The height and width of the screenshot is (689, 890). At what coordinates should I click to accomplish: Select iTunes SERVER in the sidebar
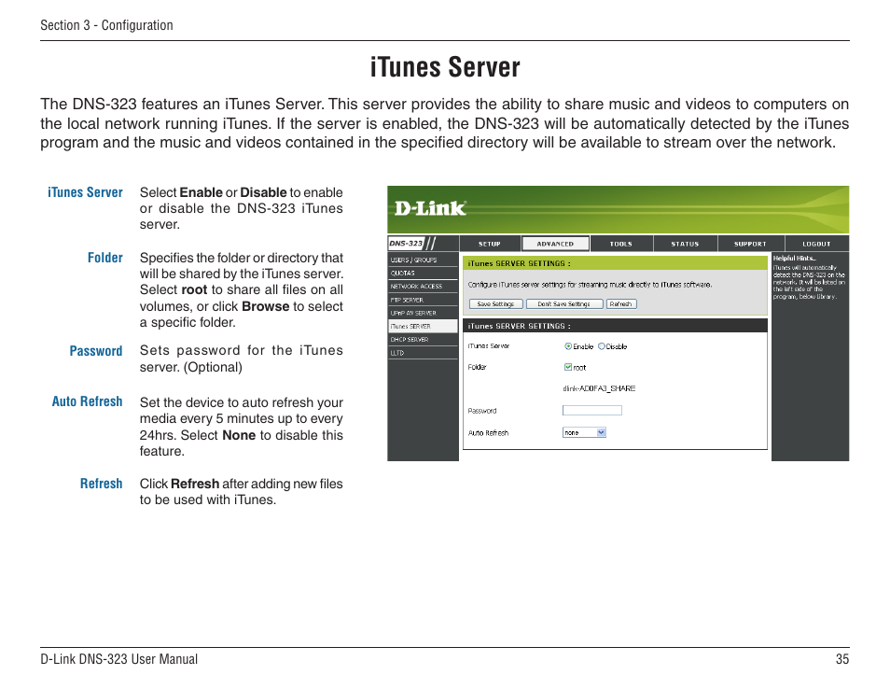(423, 327)
